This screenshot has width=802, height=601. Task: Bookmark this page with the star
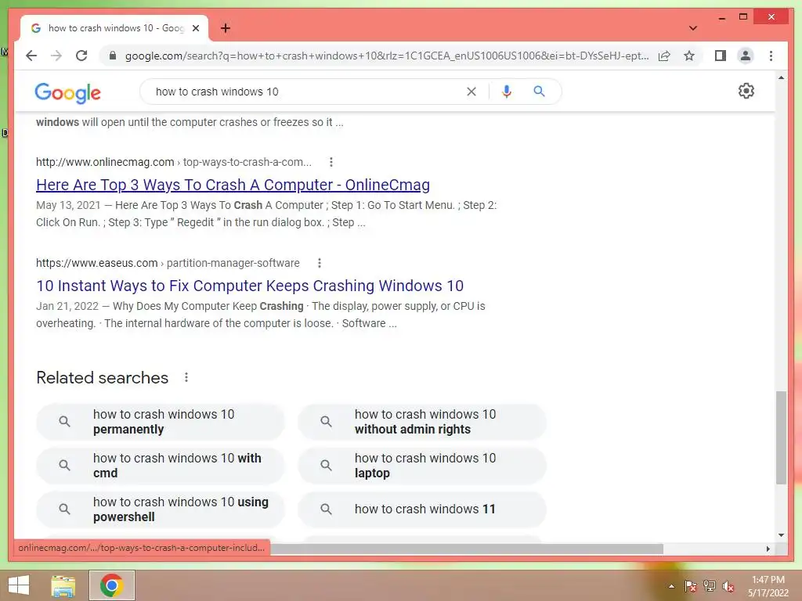[x=689, y=56]
